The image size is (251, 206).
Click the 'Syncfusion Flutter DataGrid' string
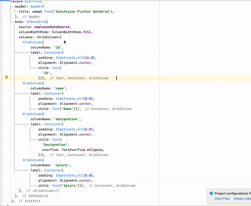click(x=84, y=12)
